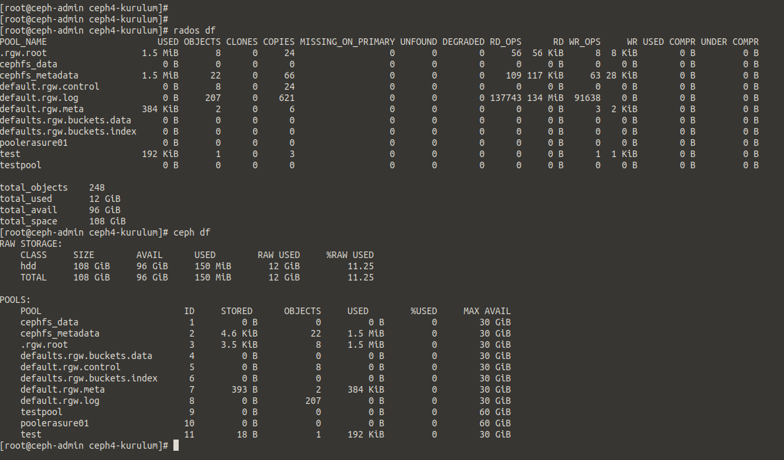The height and width of the screenshot is (460, 784).
Task: Click the 'ceph df' command text
Action: (x=191, y=232)
